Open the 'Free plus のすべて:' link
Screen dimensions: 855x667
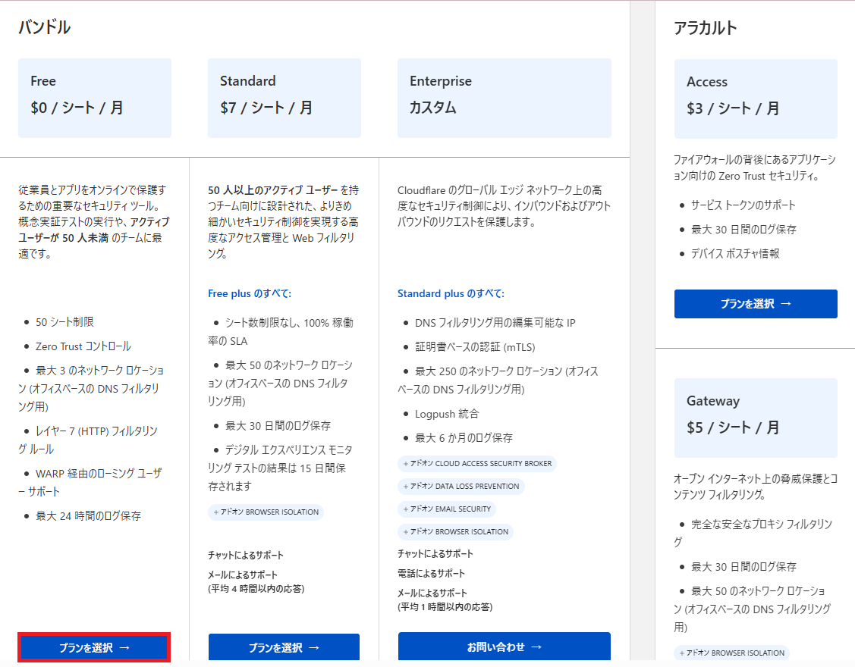coord(250,293)
